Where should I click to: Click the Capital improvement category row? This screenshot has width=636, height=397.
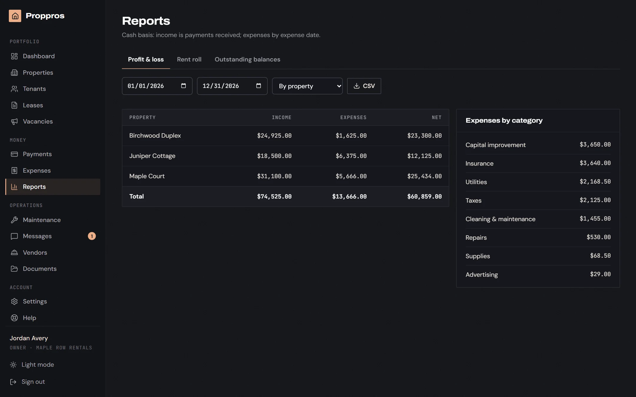pos(538,145)
